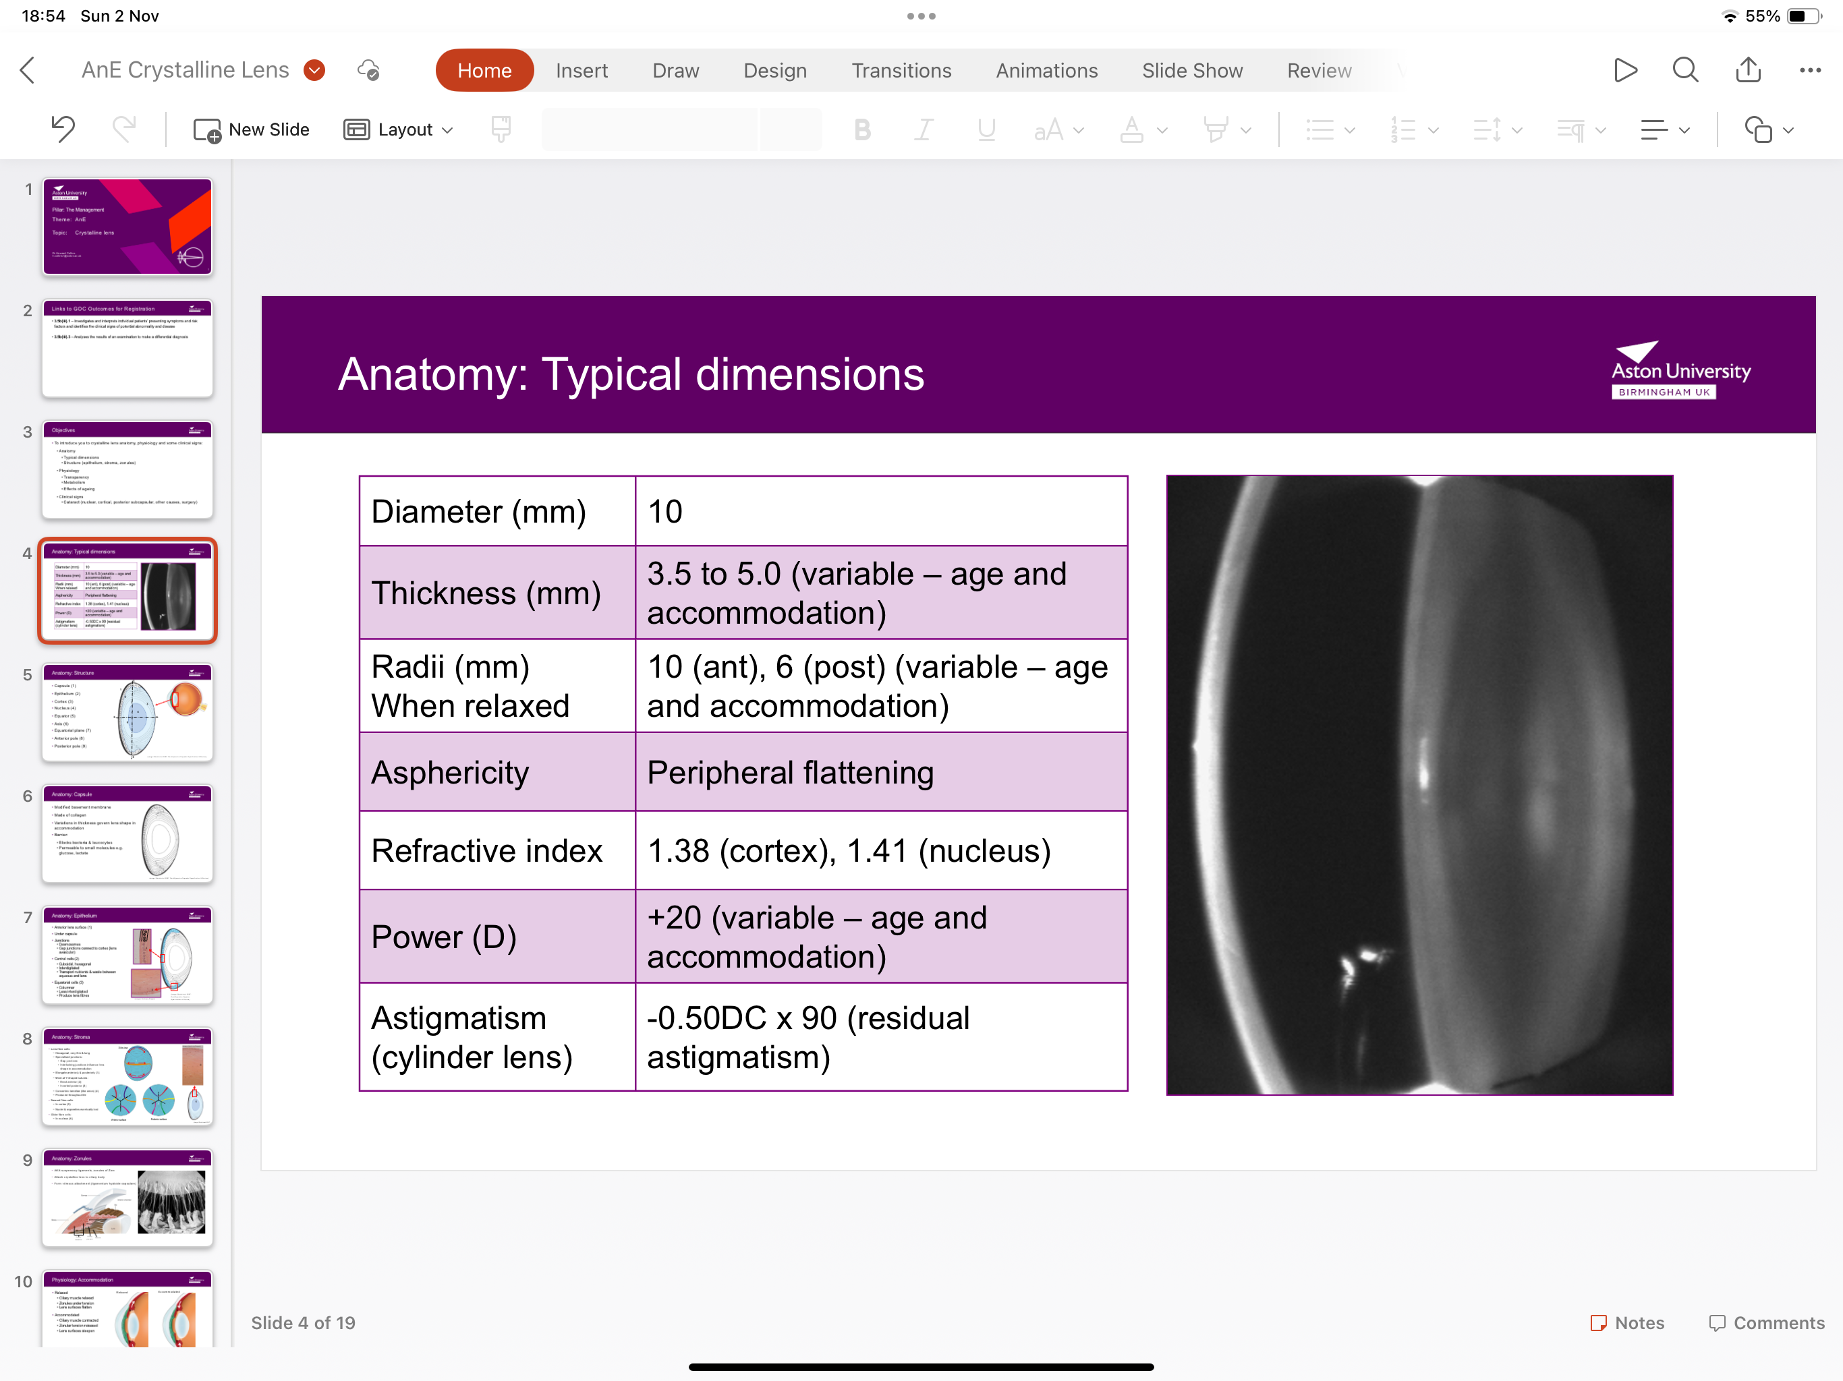Tap the Share upload icon
The height and width of the screenshot is (1381, 1843).
1747,70
